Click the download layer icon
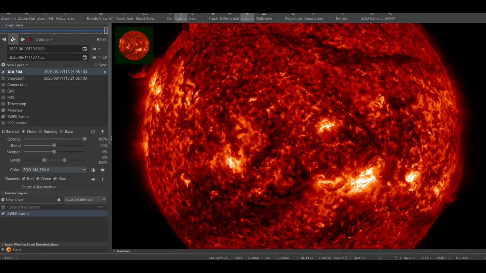The height and width of the screenshot is (273, 486). tap(103, 132)
